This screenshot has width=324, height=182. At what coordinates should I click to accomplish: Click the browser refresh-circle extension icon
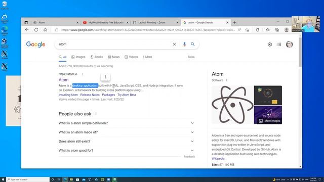pyautogui.click(x=258, y=30)
